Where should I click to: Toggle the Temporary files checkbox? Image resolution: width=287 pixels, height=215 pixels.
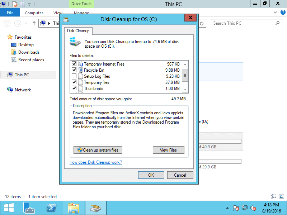point(74,82)
